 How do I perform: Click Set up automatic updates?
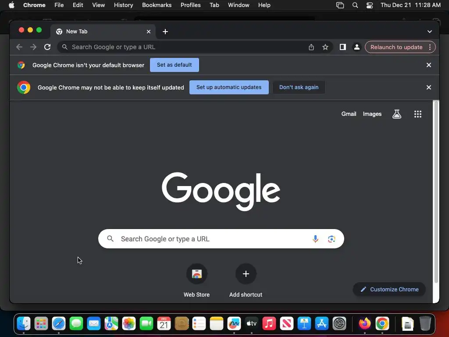[x=229, y=87]
